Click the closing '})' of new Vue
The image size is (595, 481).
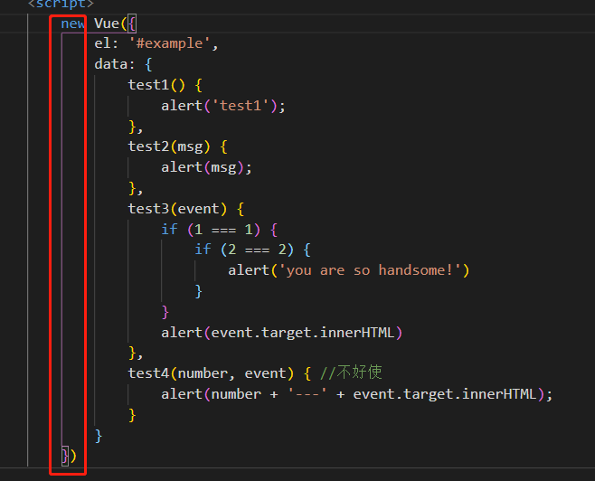coord(69,456)
